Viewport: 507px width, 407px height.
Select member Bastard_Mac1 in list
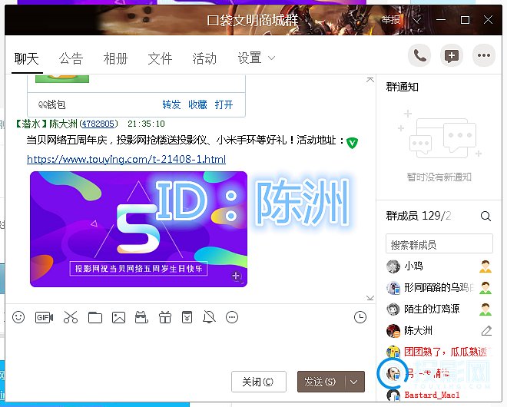pos(439,395)
